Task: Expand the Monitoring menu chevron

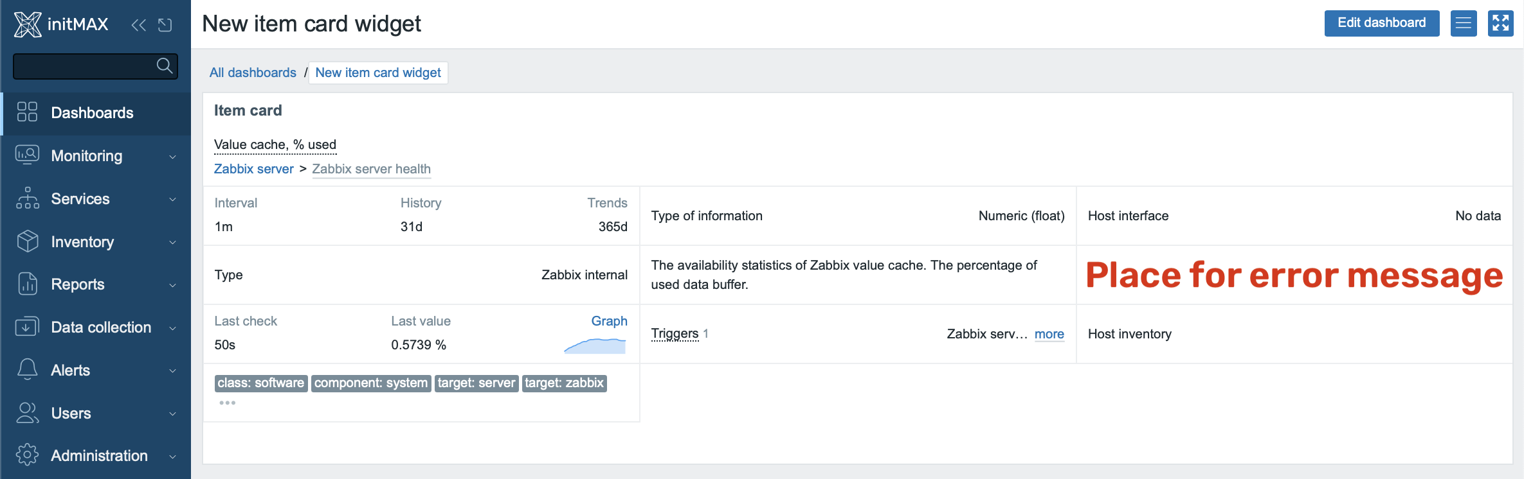Action: tap(172, 157)
